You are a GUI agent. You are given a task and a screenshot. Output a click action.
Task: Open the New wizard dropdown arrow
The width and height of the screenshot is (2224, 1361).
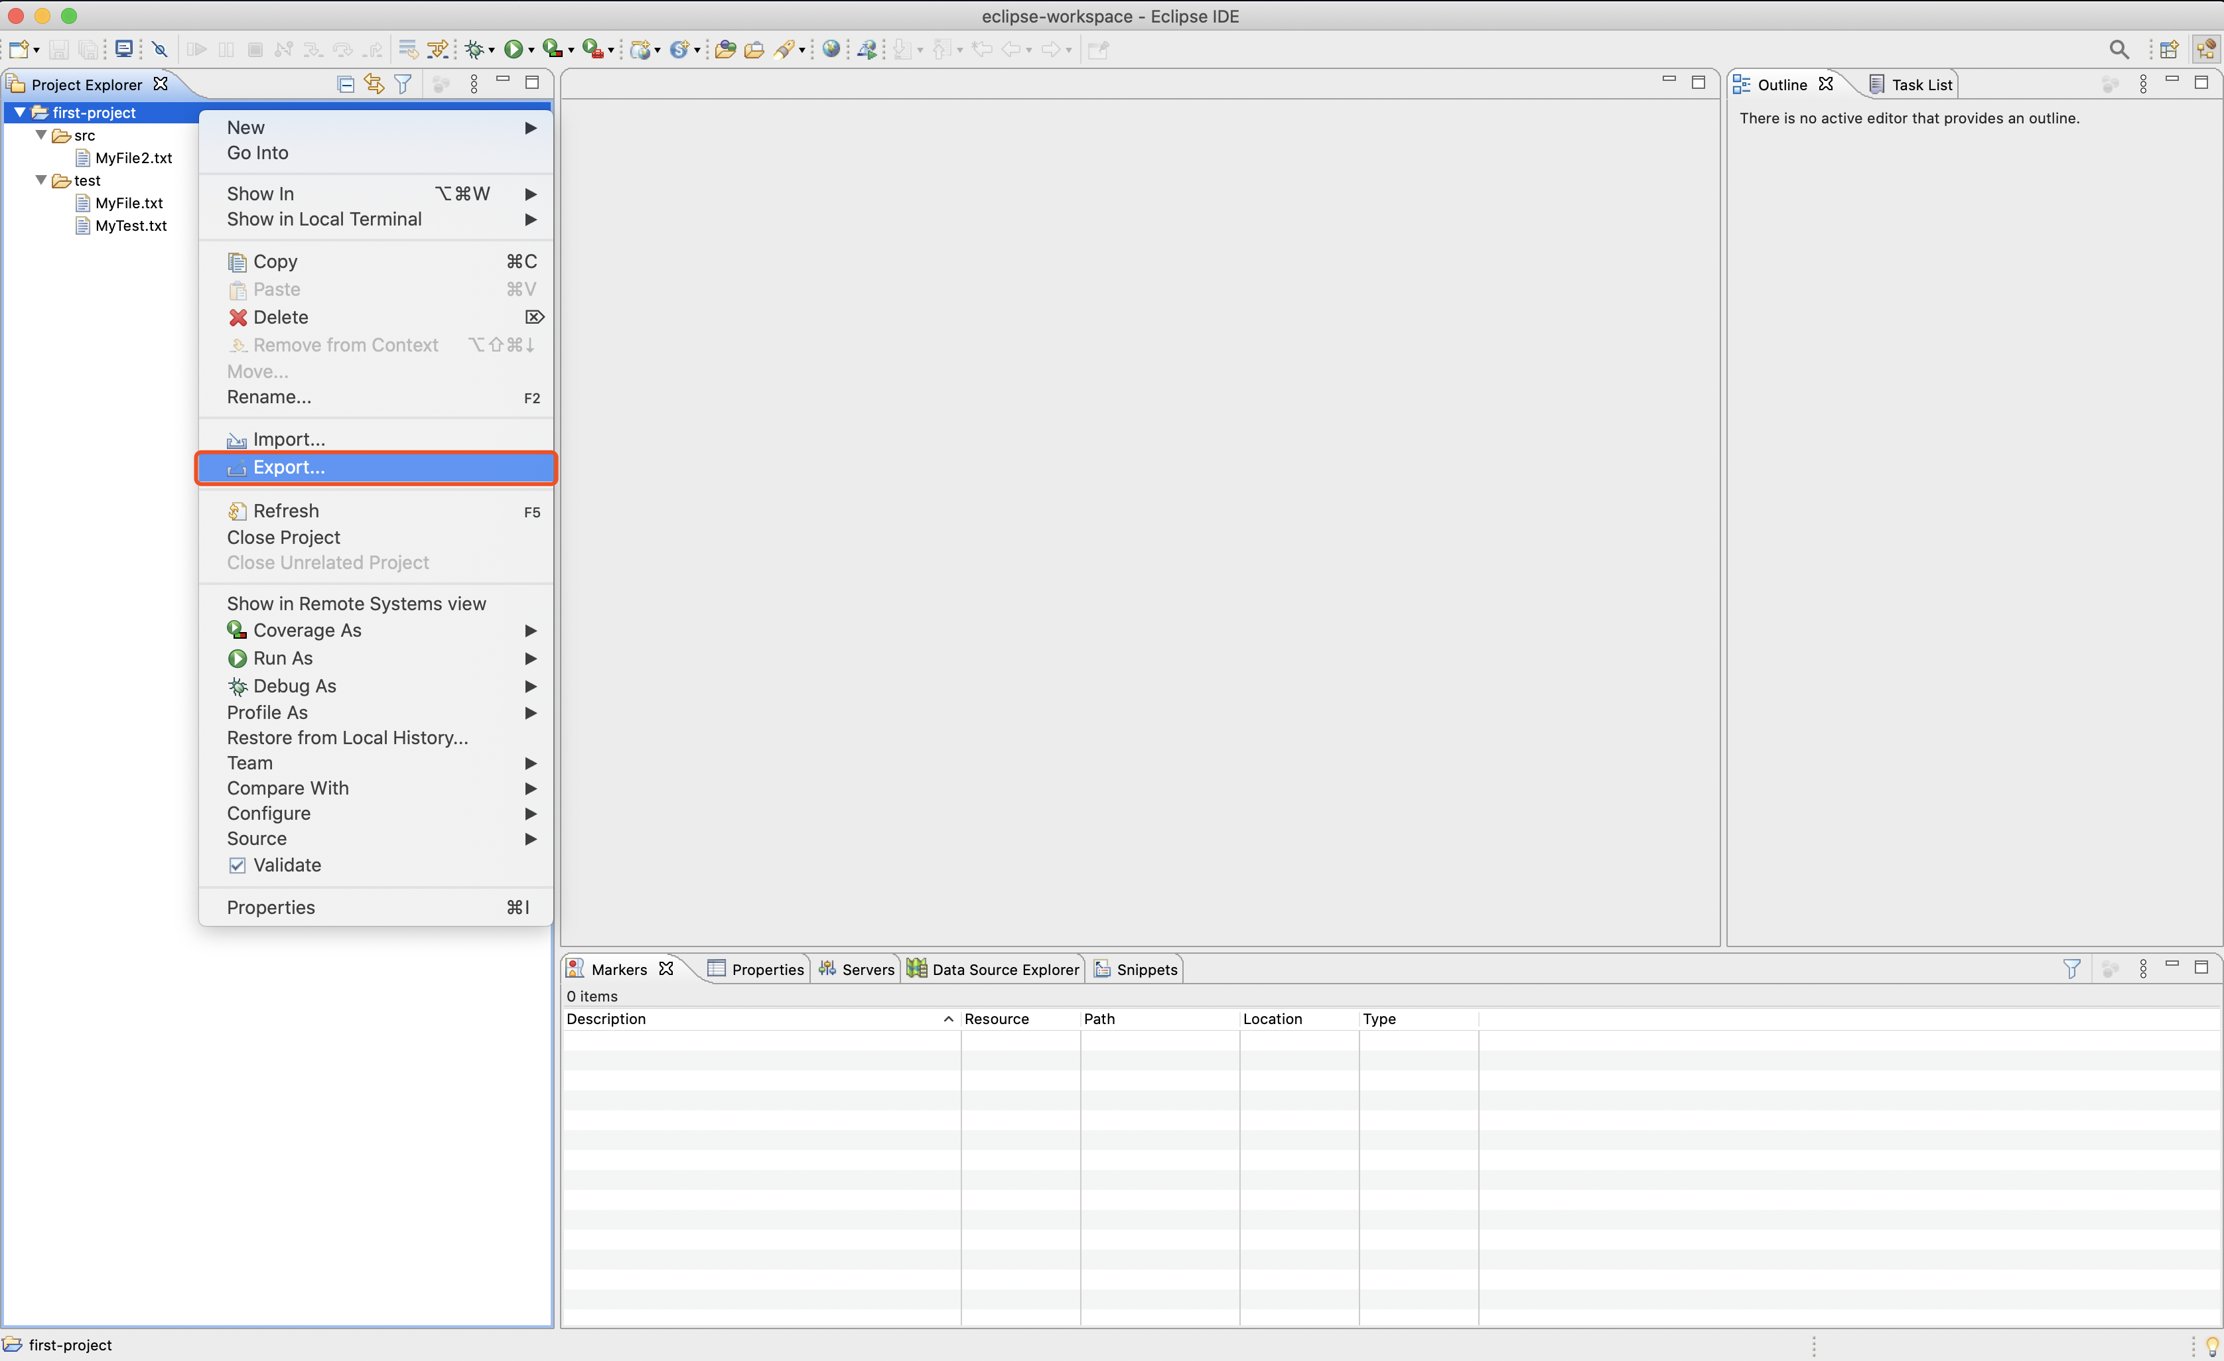[36, 50]
